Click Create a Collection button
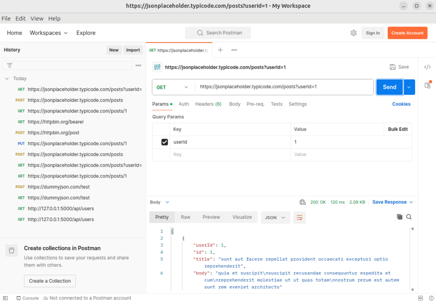The width and height of the screenshot is (436, 302). pos(50,281)
